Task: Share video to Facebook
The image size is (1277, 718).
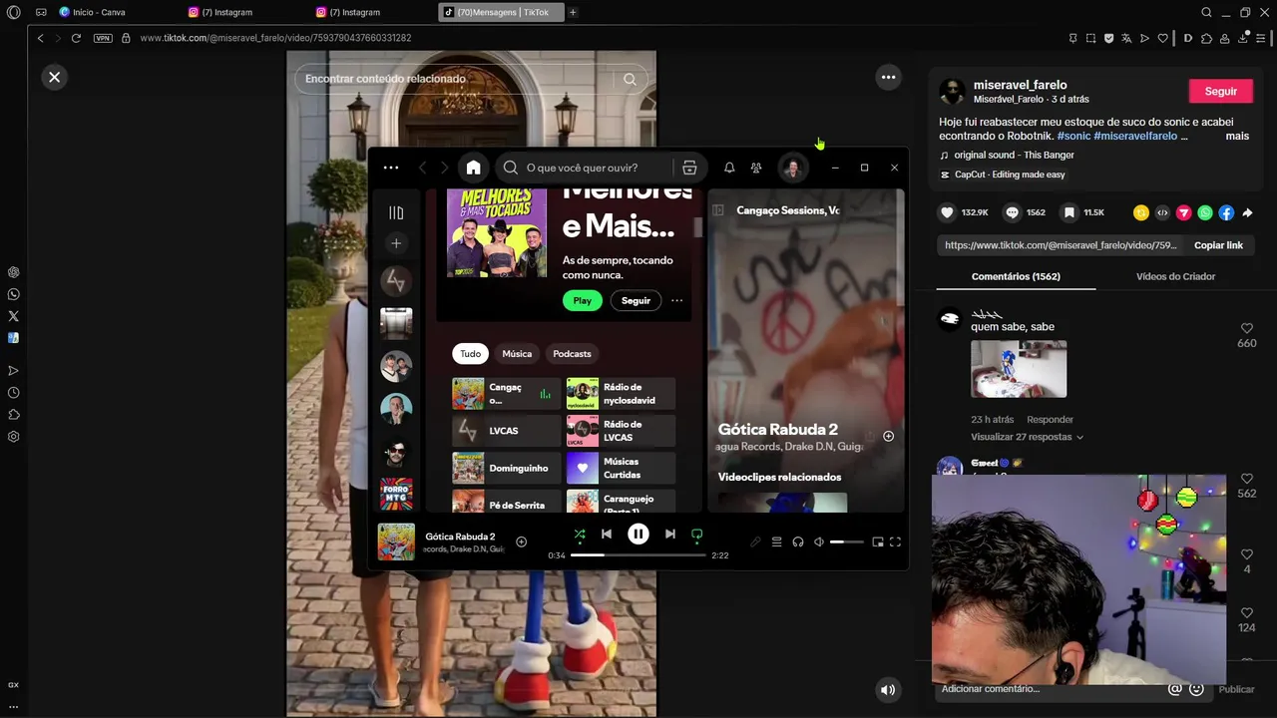Action: (1226, 212)
